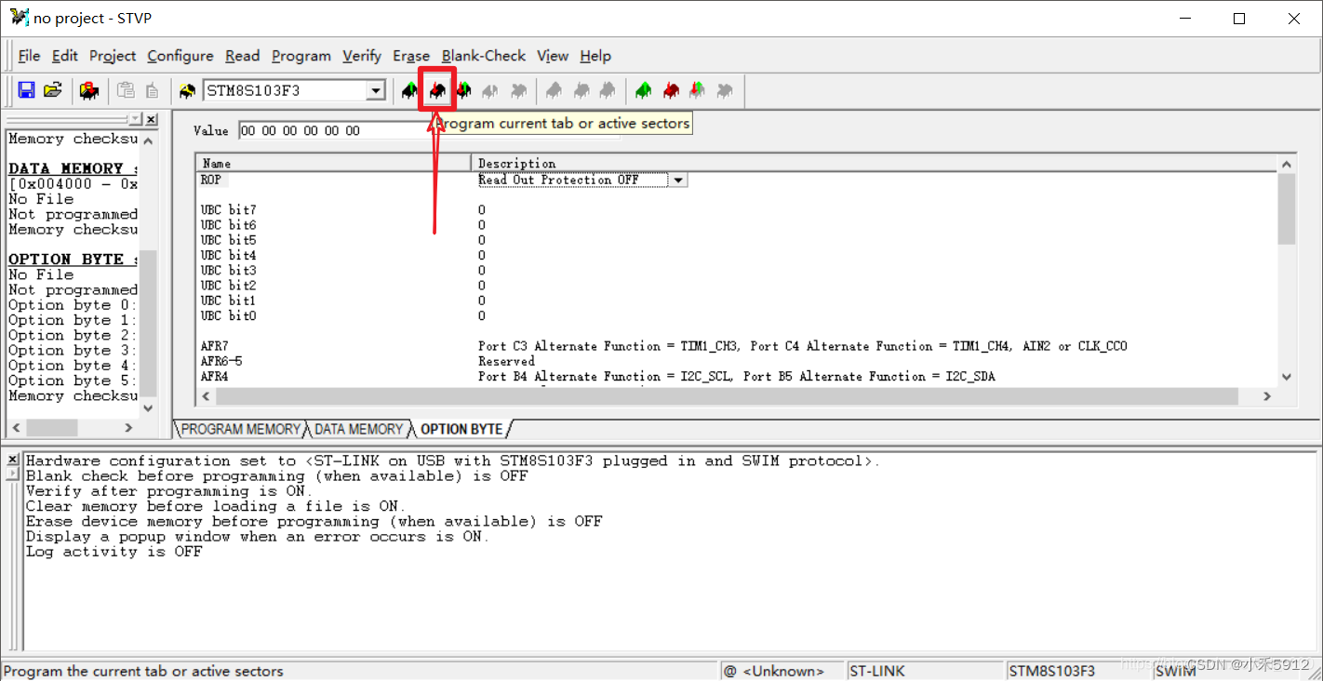Open the device selection dropdown

point(376,89)
